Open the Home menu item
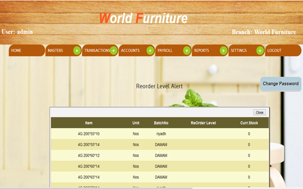 click(x=27, y=50)
